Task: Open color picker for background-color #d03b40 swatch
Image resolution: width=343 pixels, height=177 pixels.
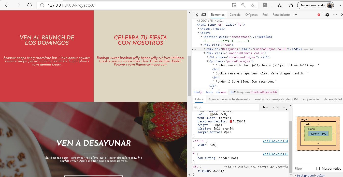Action: [x=231, y=121]
